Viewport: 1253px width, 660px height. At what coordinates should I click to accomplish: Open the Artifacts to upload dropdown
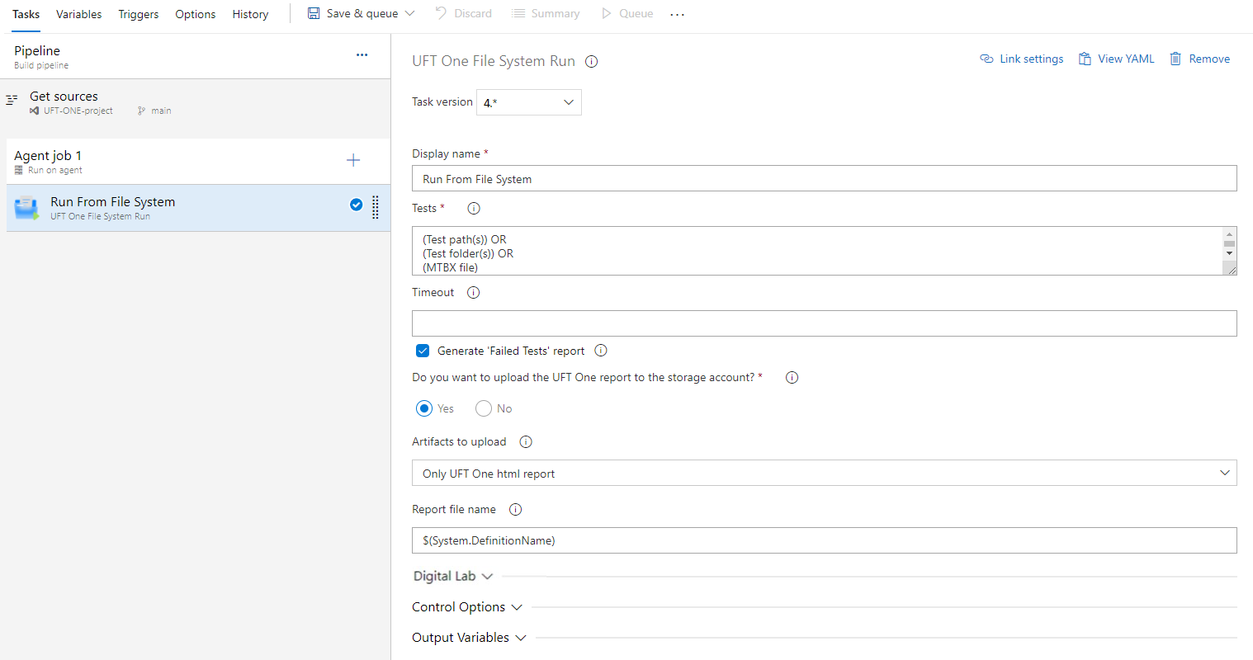(x=824, y=473)
